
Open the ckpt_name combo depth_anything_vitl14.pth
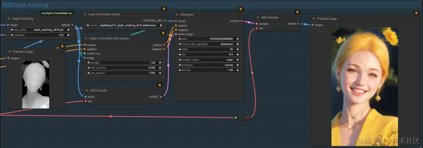pos(40,30)
